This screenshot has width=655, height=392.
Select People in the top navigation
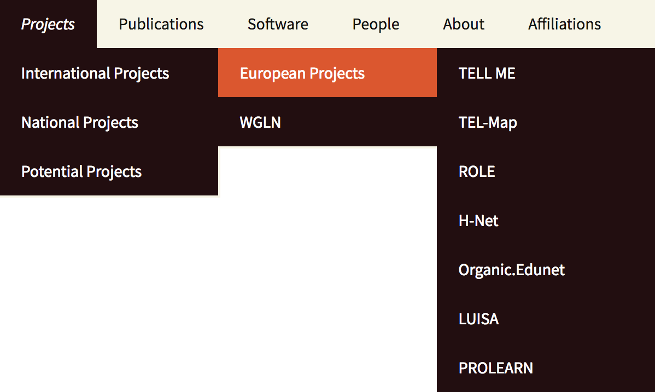tap(376, 24)
